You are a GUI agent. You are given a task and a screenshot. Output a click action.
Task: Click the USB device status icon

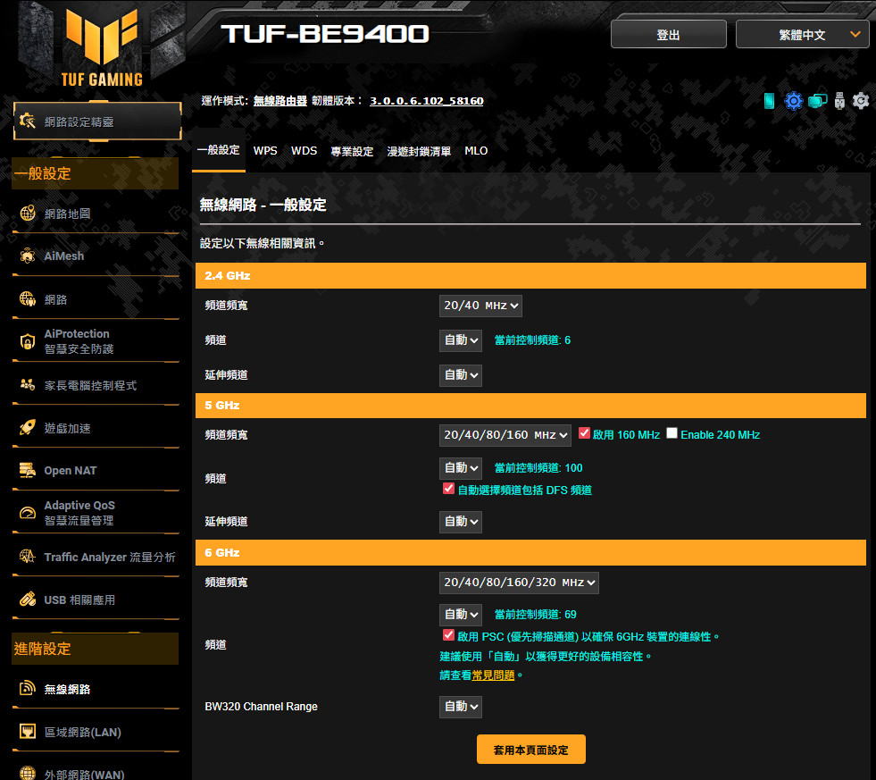(839, 101)
